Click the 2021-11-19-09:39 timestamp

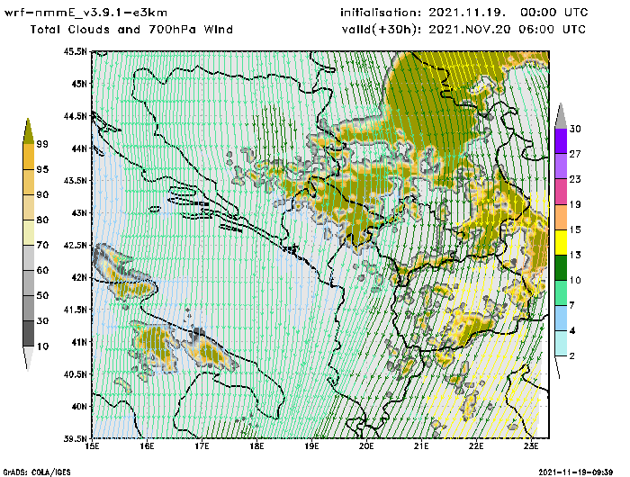pyautogui.click(x=576, y=472)
